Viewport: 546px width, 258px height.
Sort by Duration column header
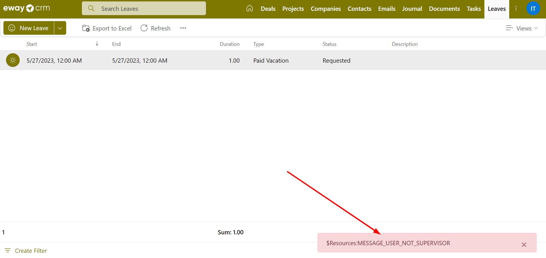point(229,44)
